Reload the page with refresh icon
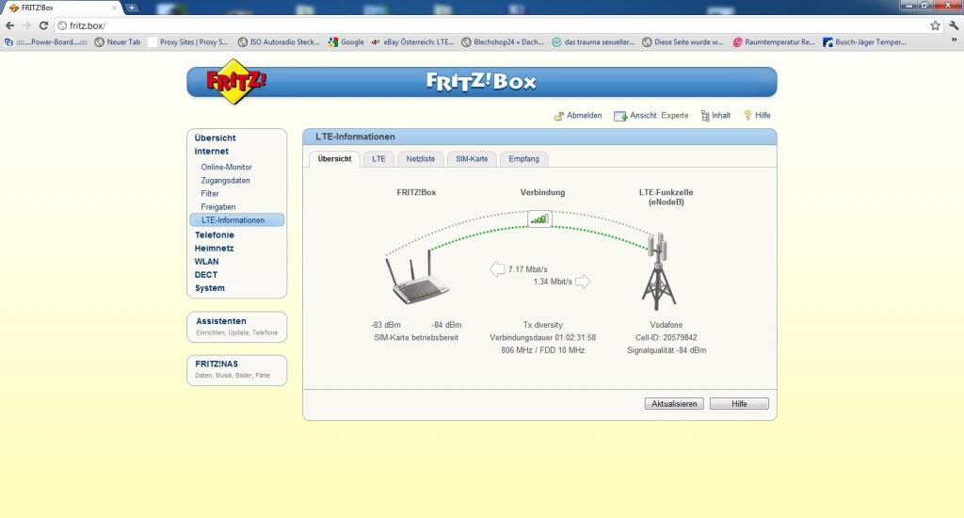 coord(43,25)
